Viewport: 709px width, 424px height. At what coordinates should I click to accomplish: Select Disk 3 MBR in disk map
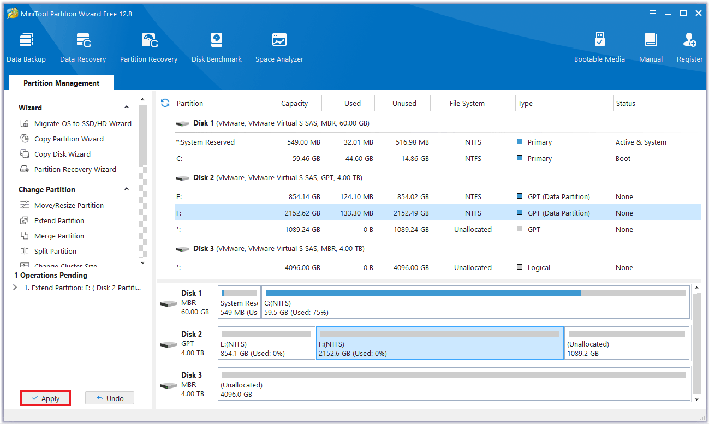(187, 384)
